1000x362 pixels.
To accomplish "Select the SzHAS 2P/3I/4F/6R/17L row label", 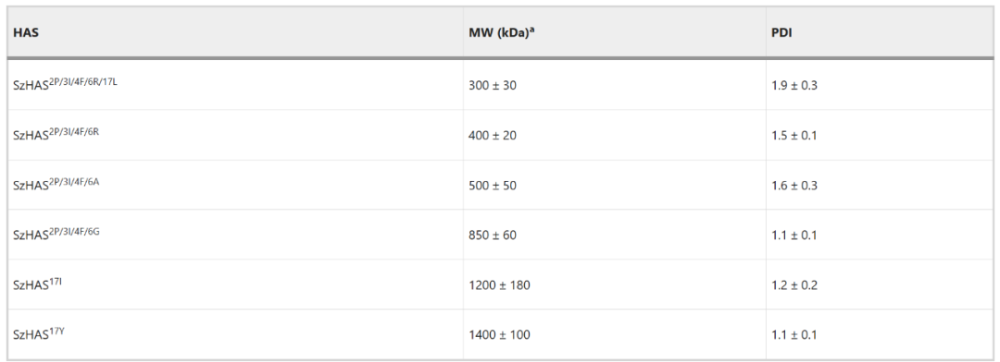I will coord(65,84).
